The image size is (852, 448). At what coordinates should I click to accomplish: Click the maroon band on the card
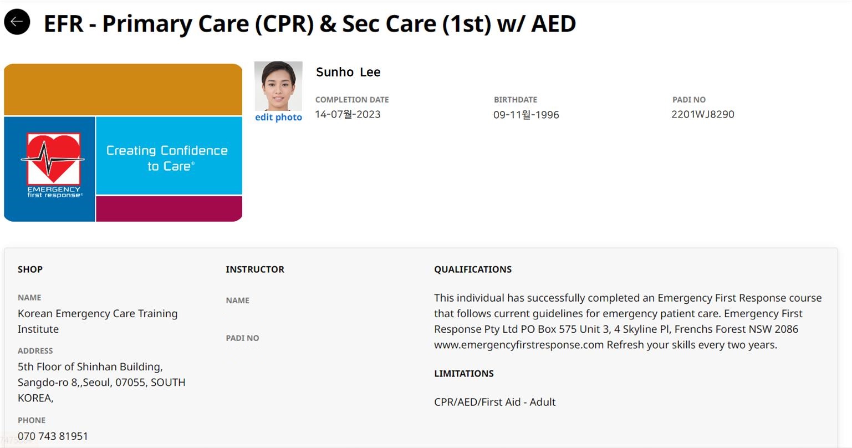[169, 208]
